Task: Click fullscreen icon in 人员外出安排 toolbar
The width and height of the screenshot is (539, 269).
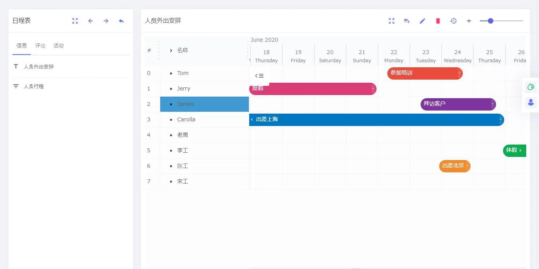Action: click(x=392, y=21)
